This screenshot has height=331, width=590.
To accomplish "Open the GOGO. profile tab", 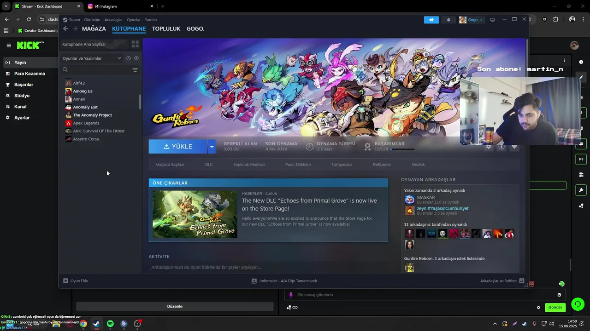I will click(195, 29).
